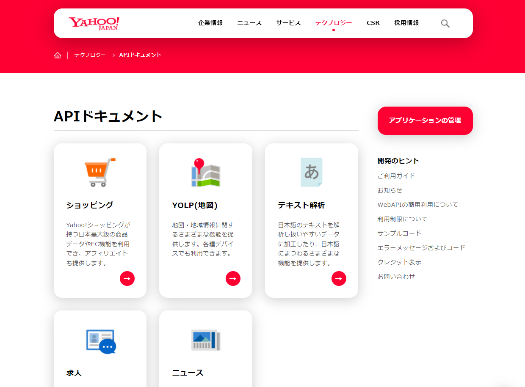Click the 求人 card title
Viewport: 525px width, 387px height.
74,373
